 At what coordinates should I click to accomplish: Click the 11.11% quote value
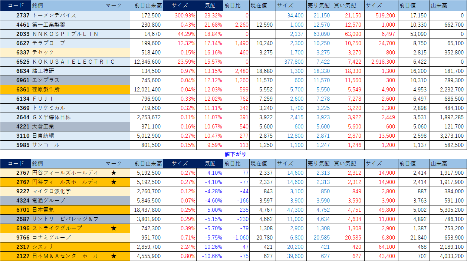(213, 108)
